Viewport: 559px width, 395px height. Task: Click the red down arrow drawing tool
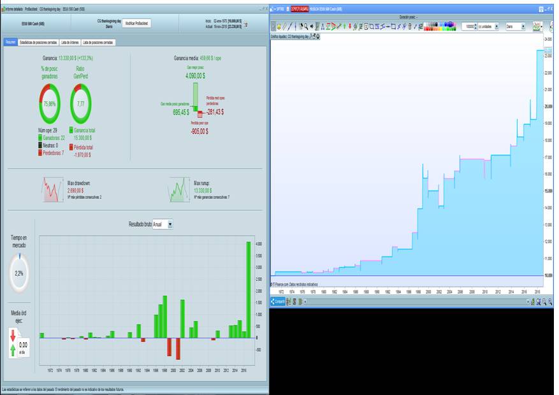coord(350,27)
